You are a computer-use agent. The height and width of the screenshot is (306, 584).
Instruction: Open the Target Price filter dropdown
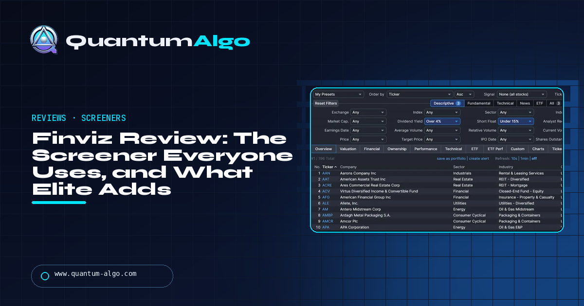pos(442,139)
